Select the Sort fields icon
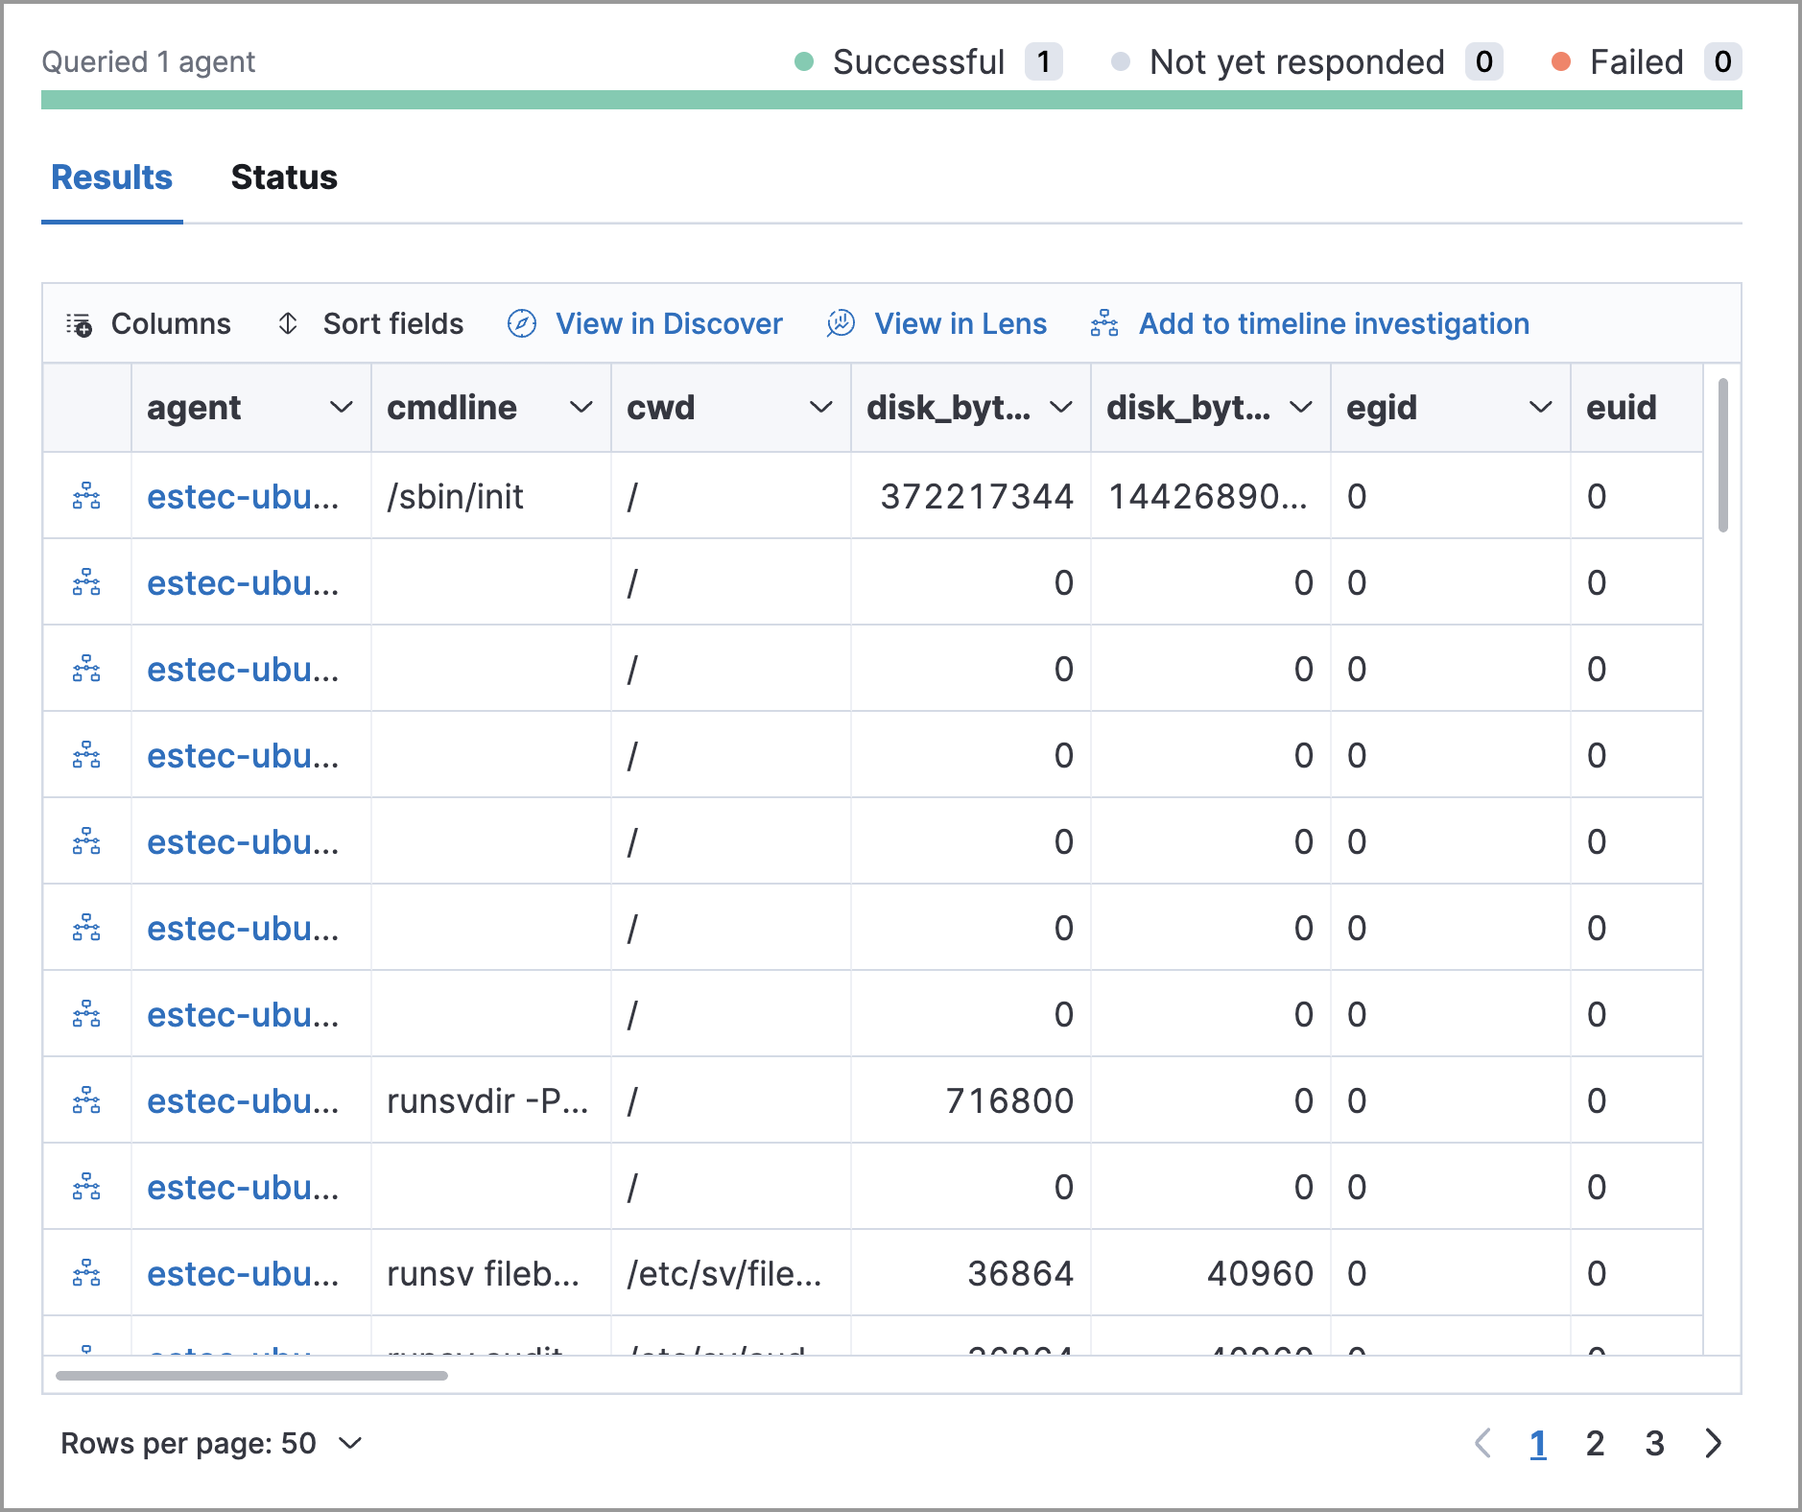 point(288,324)
